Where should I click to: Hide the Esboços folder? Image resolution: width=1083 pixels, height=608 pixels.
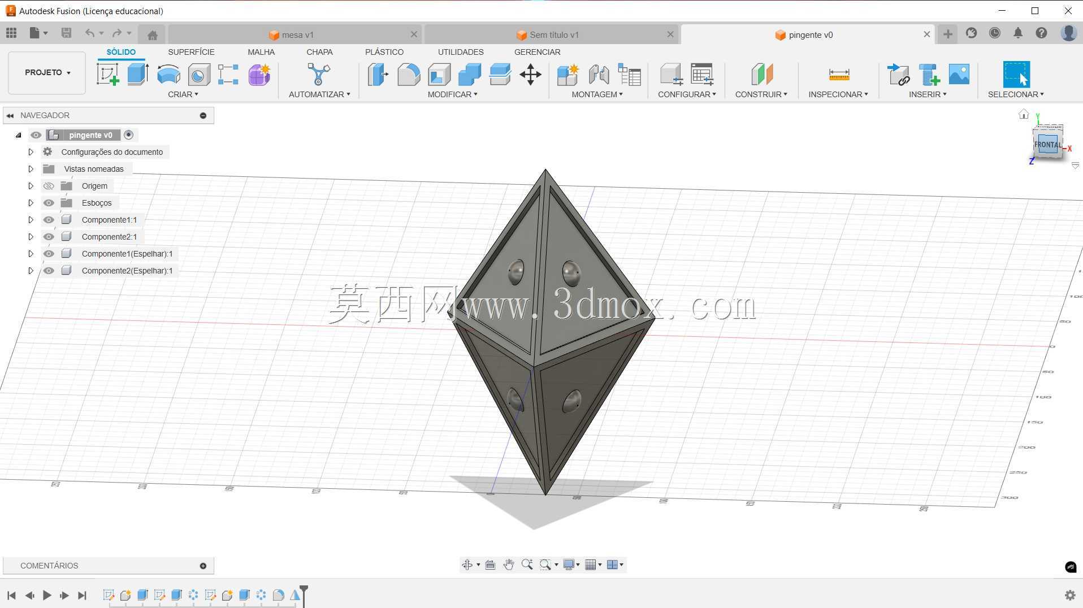click(x=49, y=203)
